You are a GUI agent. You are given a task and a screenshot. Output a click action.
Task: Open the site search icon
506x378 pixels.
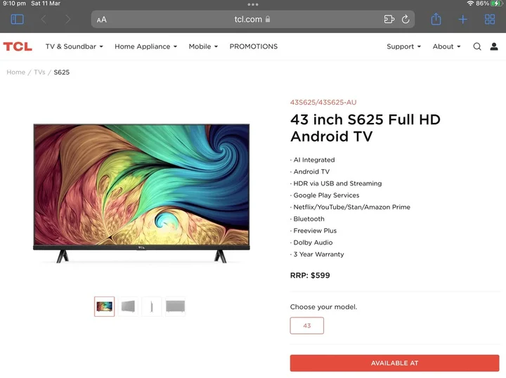(x=477, y=46)
